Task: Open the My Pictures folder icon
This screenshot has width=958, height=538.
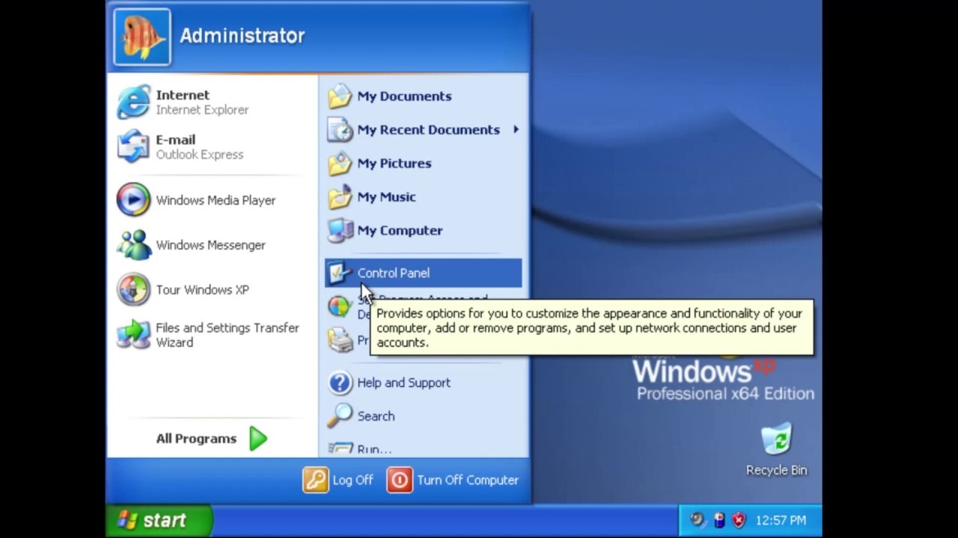Action: 340,164
